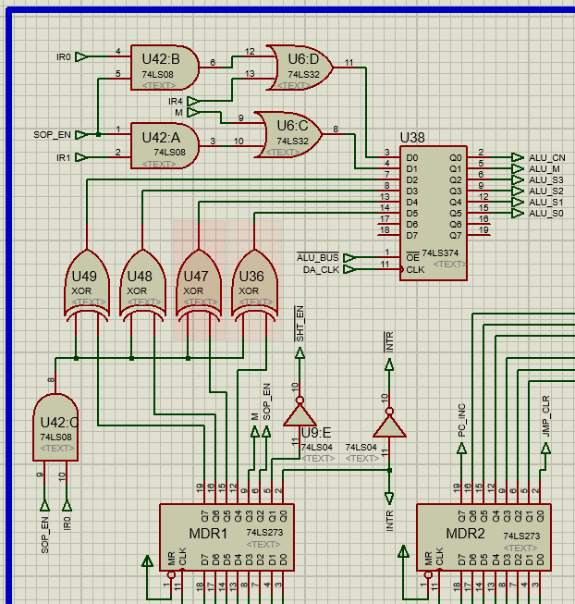This screenshot has width=575, height=604.
Task: Click the U9:E reference label
Action: [x=316, y=433]
